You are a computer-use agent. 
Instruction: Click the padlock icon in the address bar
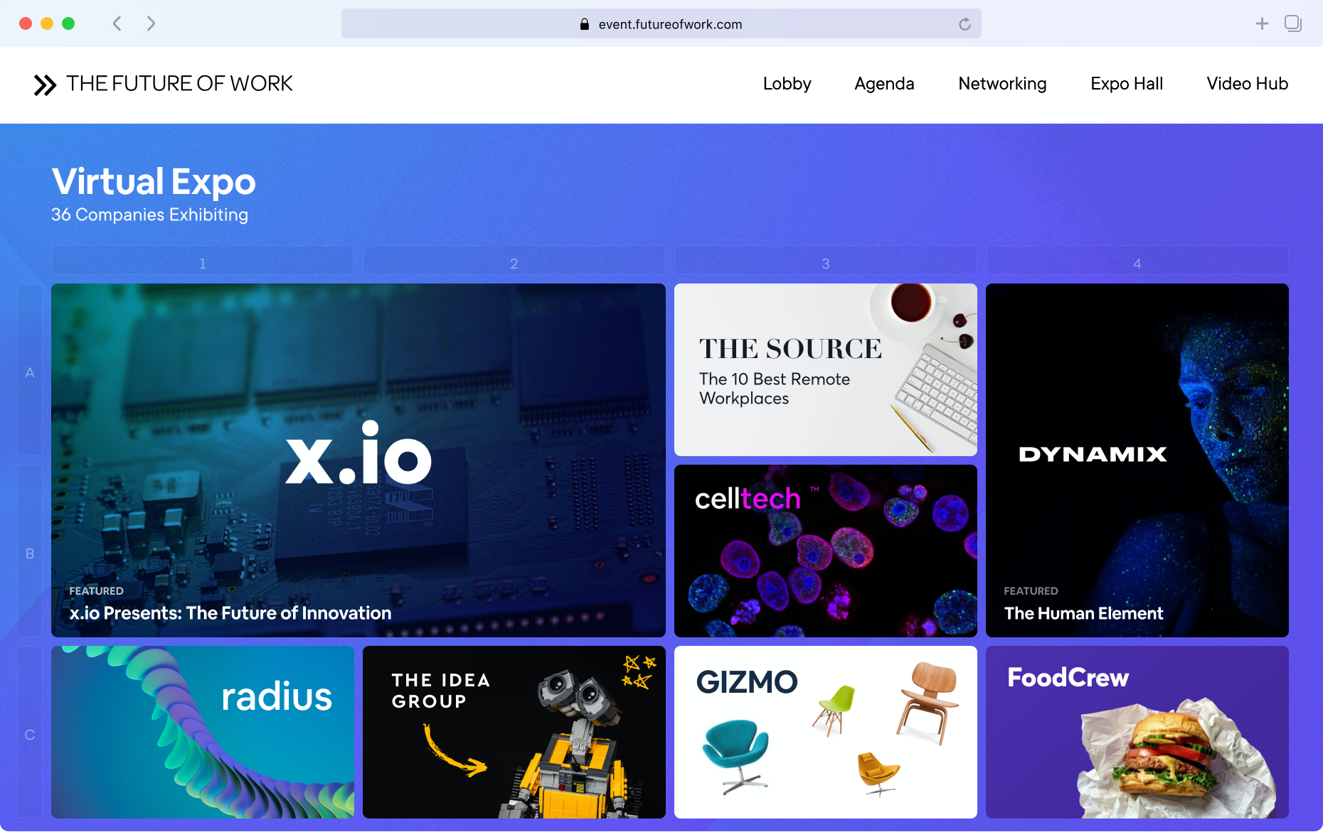(x=585, y=24)
